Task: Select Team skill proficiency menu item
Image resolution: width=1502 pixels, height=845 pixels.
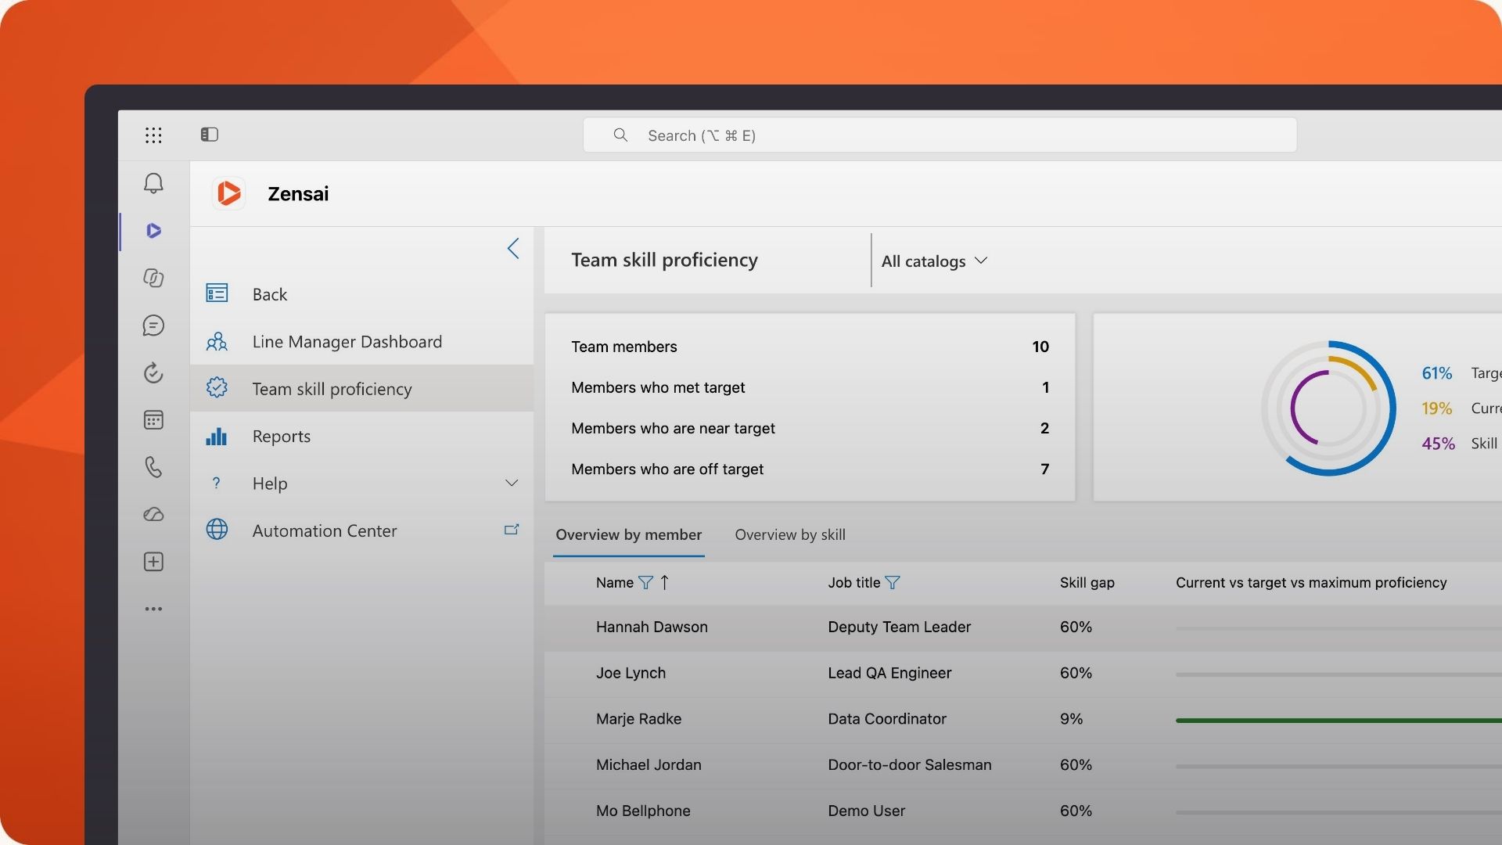Action: coord(361,388)
